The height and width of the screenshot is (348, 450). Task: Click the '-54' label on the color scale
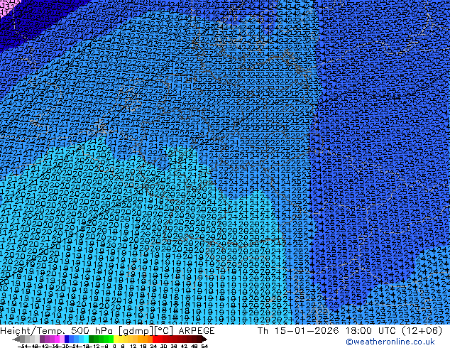(23, 346)
